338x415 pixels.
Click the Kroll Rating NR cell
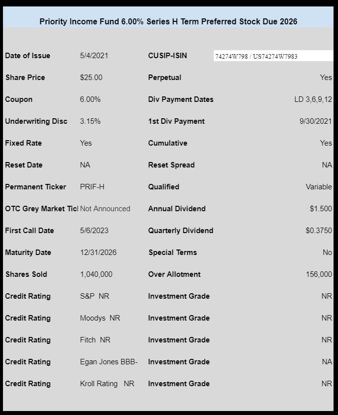[107, 384]
